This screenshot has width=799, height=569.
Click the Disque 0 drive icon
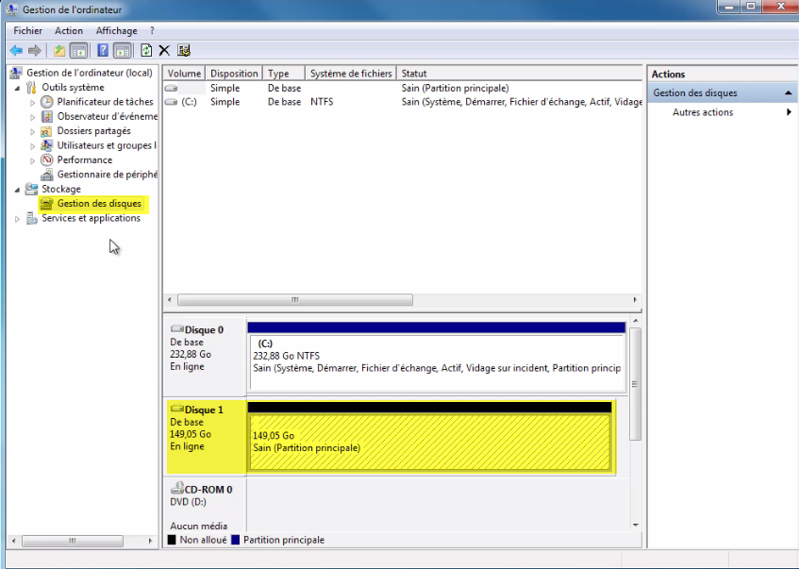(176, 329)
